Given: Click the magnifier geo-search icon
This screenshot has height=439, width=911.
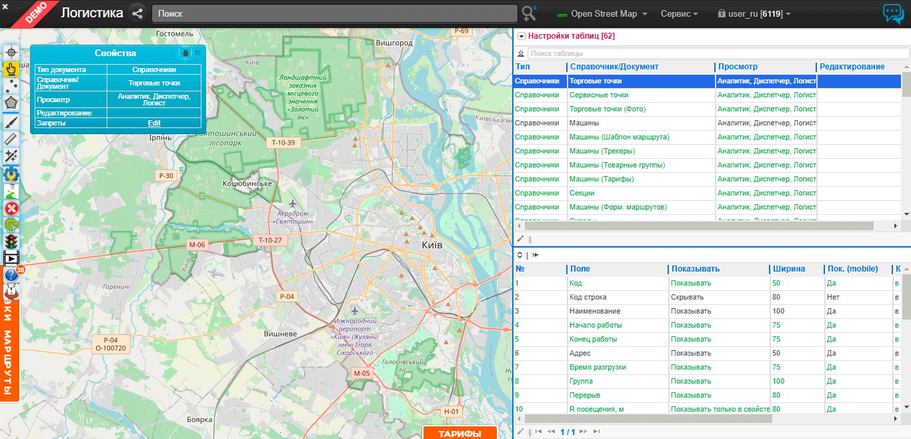Looking at the screenshot, I should (x=529, y=13).
